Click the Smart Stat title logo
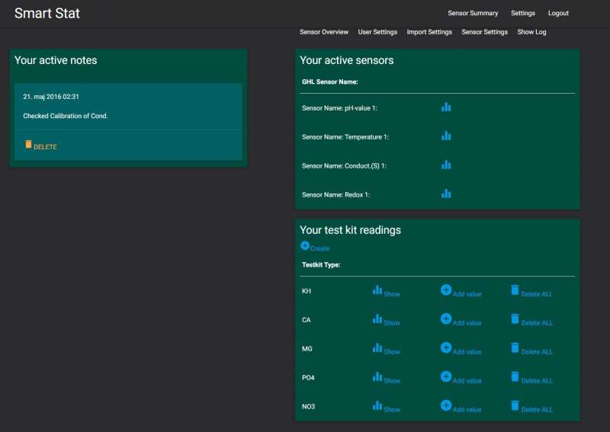This screenshot has height=432, width=610. 47,14
